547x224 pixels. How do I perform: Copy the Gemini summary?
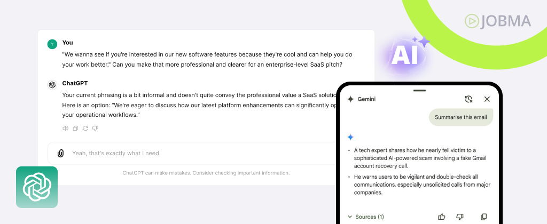coord(484,217)
